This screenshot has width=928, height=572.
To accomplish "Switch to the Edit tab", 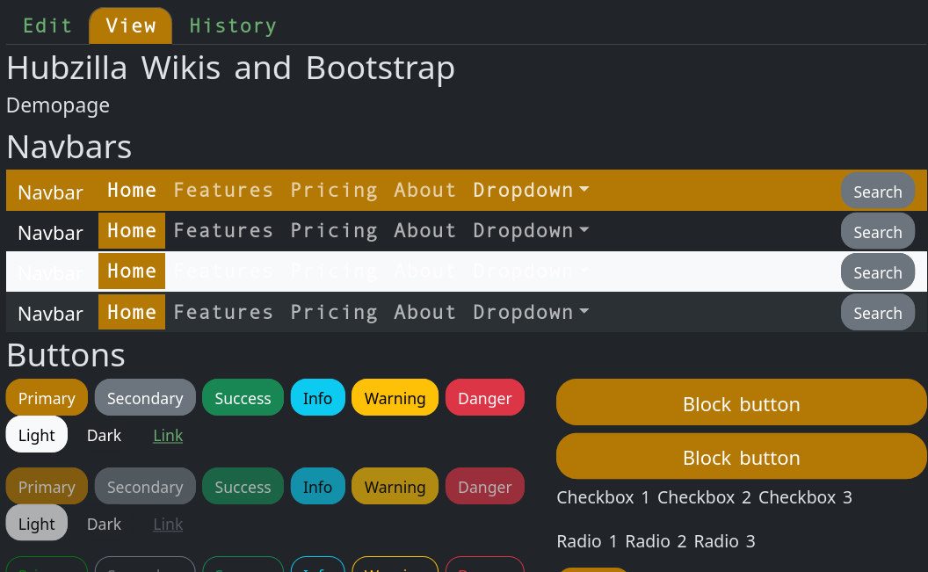I will point(47,25).
